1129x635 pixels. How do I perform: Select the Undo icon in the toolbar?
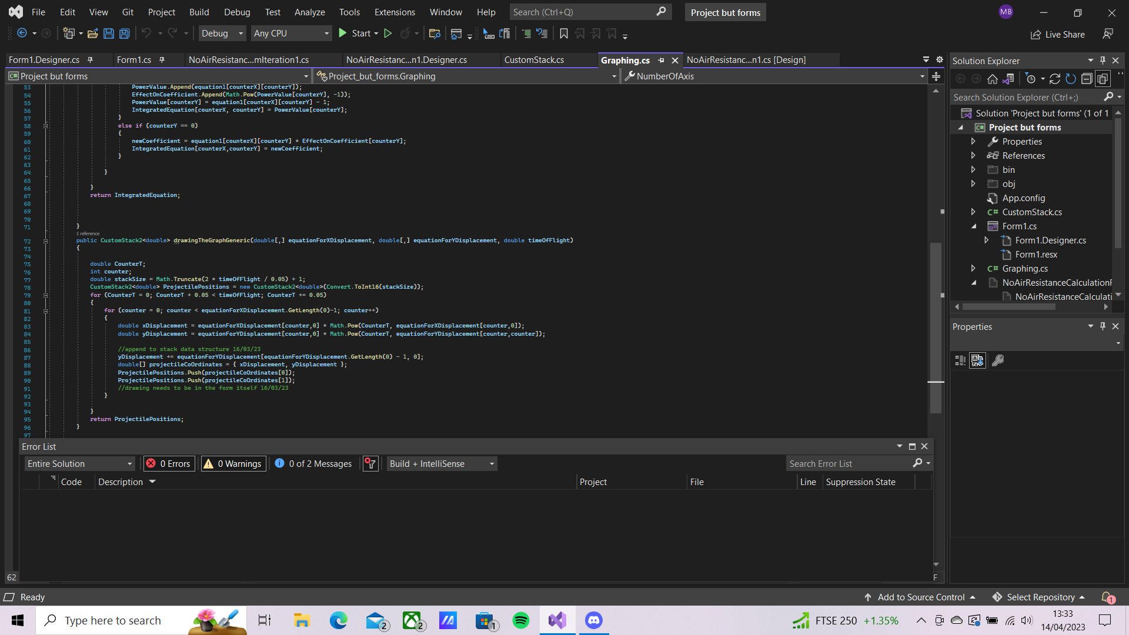tap(146, 34)
